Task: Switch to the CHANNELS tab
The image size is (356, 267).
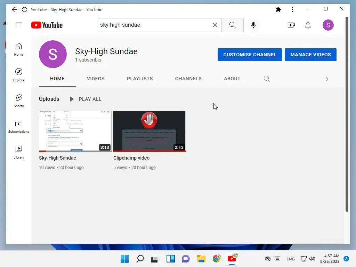Action: coord(188,79)
